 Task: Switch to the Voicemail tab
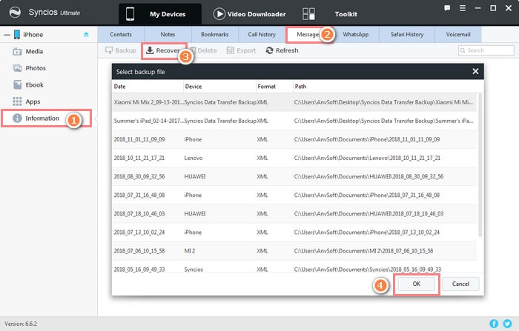tap(458, 34)
